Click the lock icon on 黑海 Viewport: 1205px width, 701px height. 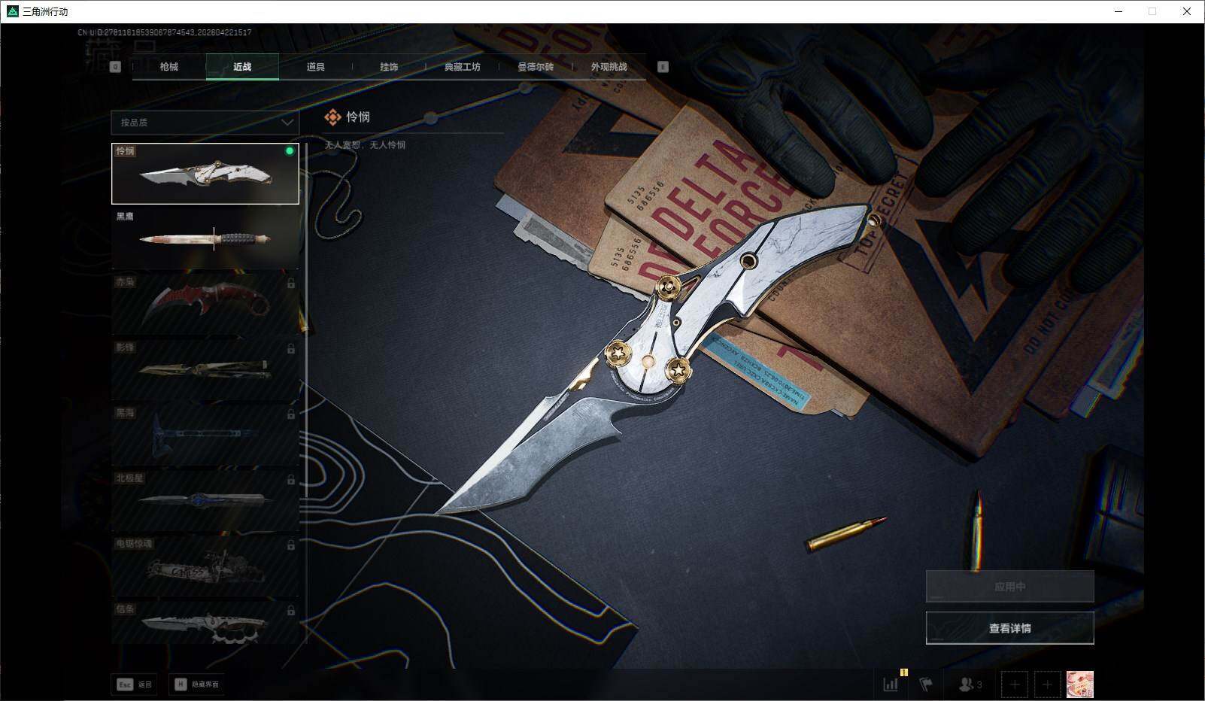(290, 414)
